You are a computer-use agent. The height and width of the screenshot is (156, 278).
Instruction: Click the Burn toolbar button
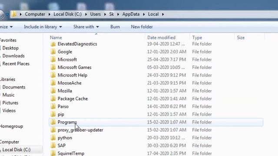[115, 27]
